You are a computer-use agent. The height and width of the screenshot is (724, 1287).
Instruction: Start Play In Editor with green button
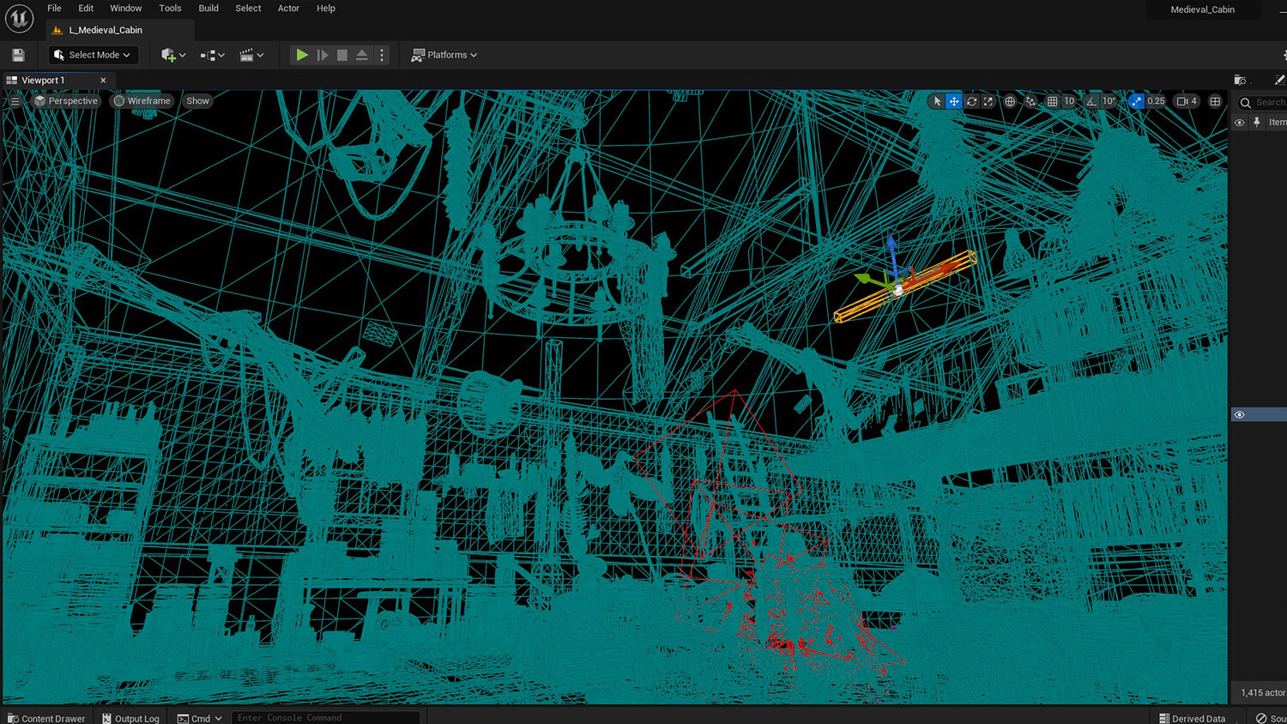coord(302,55)
